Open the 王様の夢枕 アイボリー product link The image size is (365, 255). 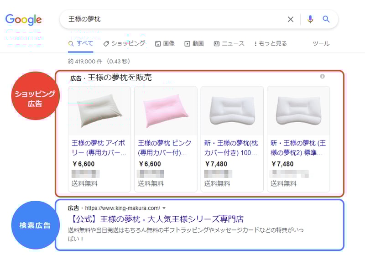[99, 148]
